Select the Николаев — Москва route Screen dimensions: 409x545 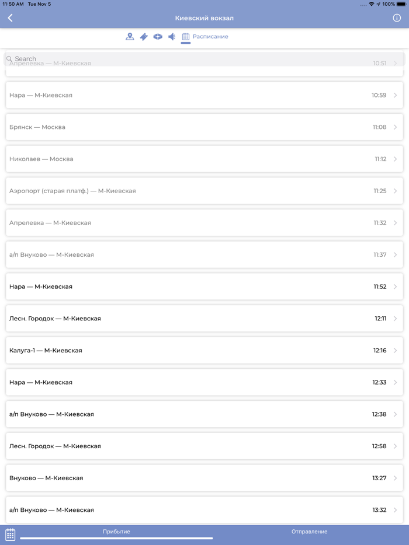(204, 158)
